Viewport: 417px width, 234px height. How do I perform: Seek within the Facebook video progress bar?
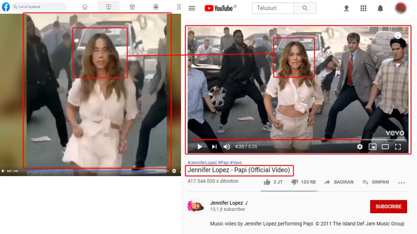[94, 171]
